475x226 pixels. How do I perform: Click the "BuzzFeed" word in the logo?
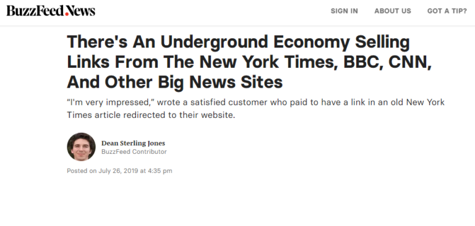click(35, 11)
